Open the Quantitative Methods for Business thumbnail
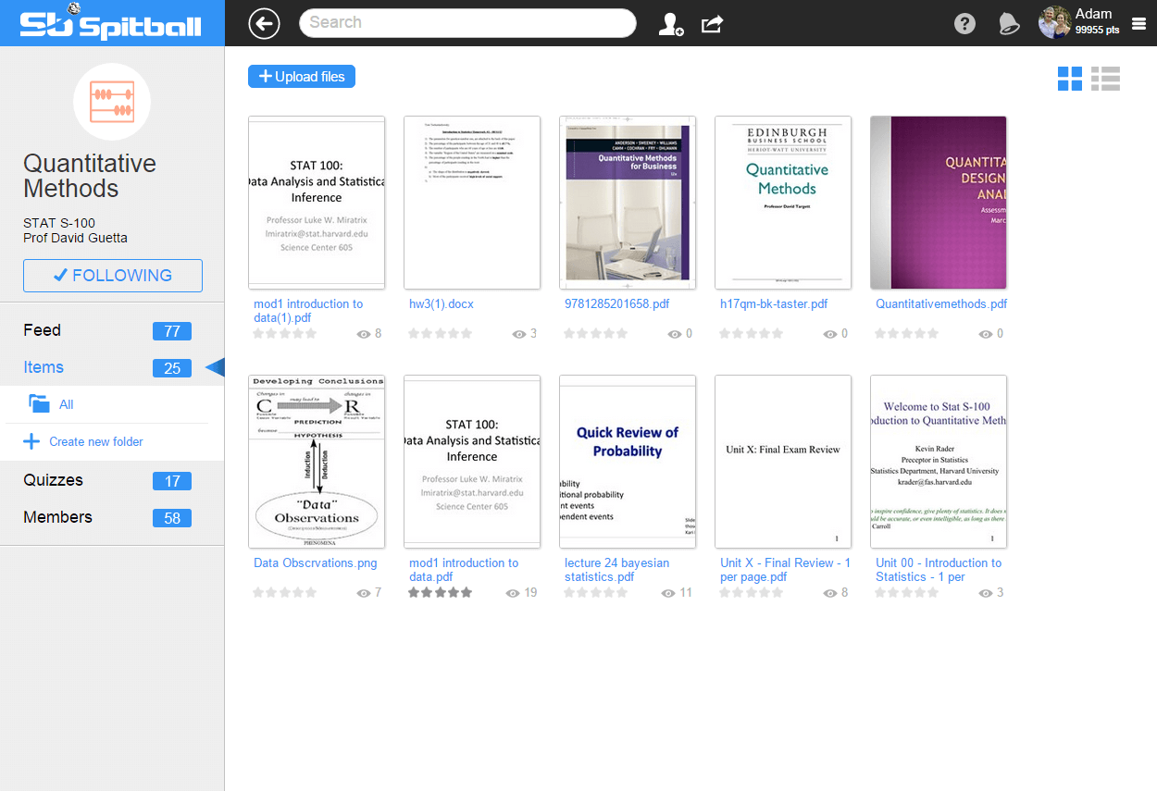This screenshot has width=1157, height=791. 628,202
